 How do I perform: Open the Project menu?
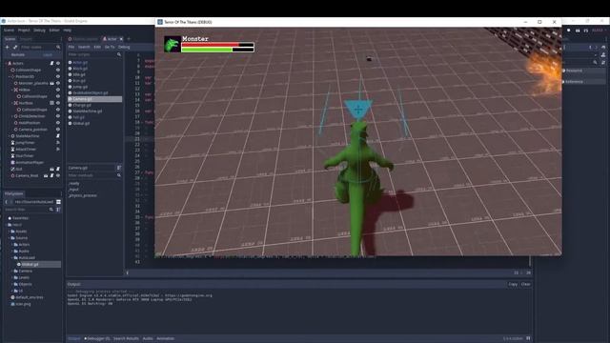[24, 30]
